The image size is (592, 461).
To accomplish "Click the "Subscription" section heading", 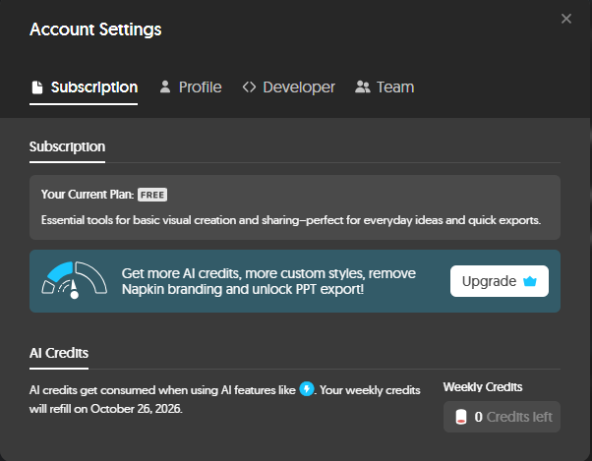I will (x=67, y=146).
